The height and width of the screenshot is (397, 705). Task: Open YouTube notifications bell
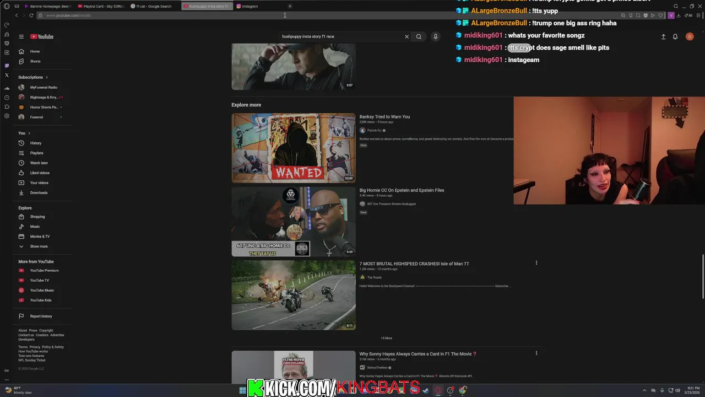(675, 36)
